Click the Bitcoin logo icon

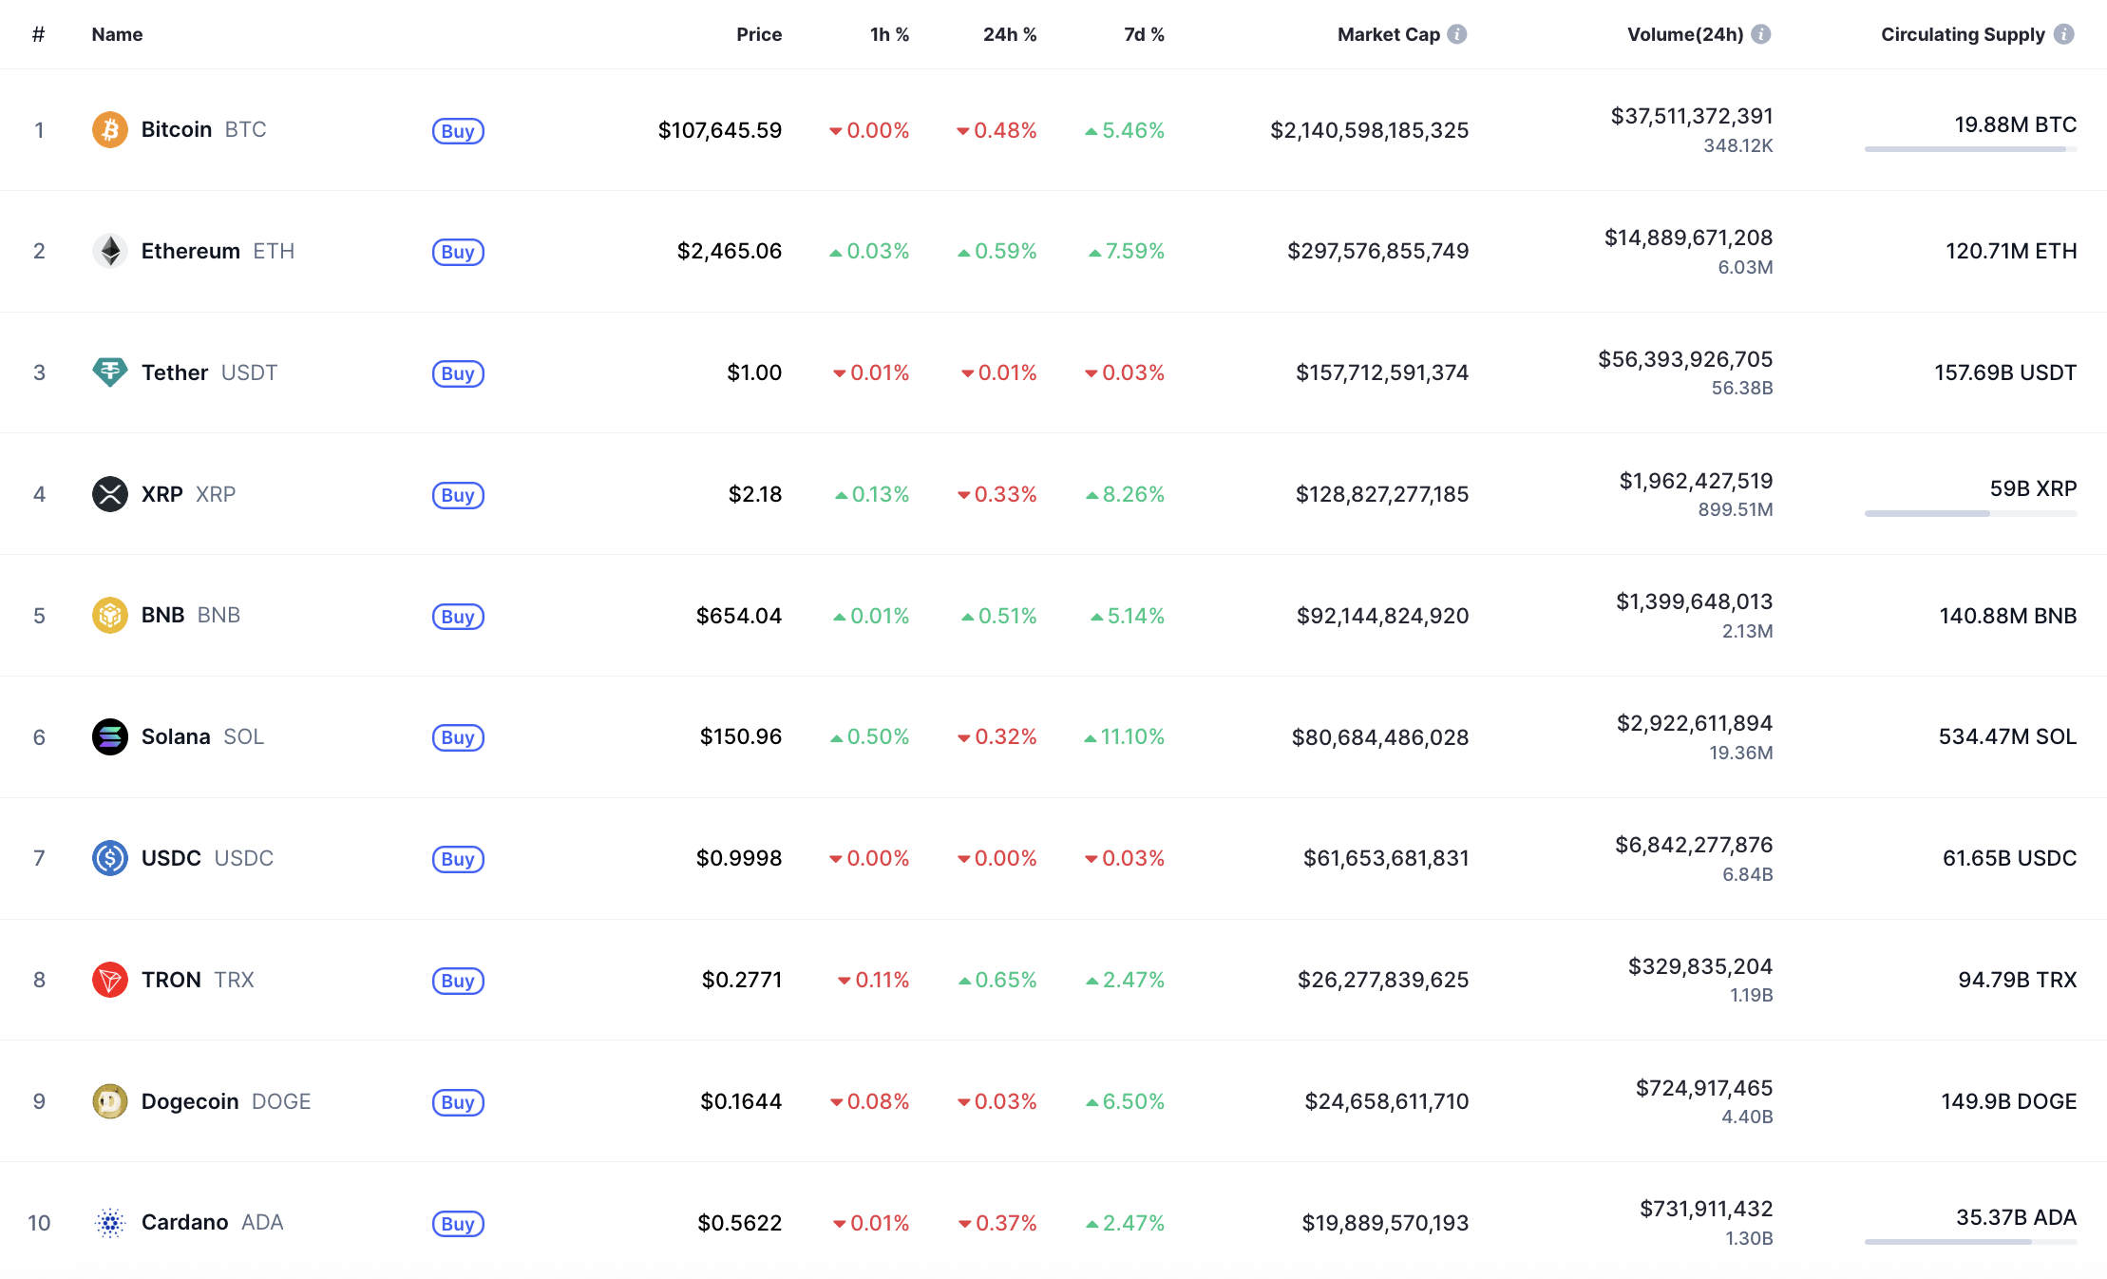pyautogui.click(x=110, y=130)
